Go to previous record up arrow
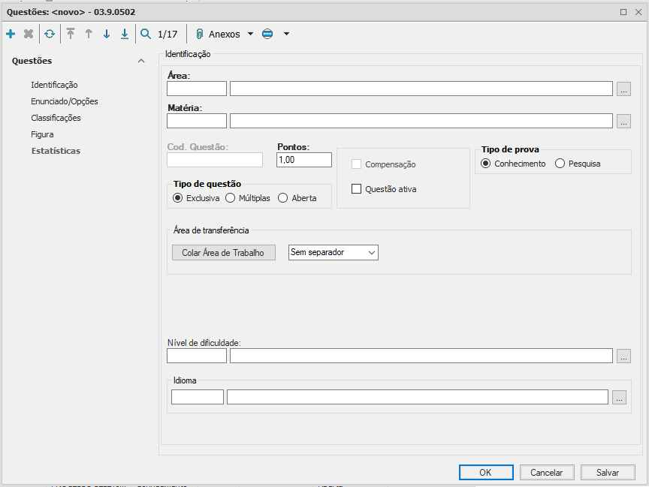 [x=89, y=34]
